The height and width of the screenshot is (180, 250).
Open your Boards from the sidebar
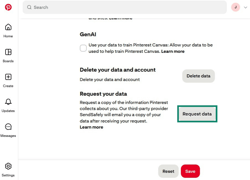point(8,53)
